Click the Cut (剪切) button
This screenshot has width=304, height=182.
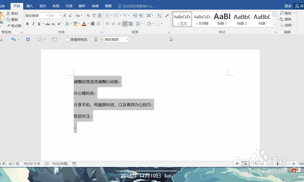click(x=12, y=14)
